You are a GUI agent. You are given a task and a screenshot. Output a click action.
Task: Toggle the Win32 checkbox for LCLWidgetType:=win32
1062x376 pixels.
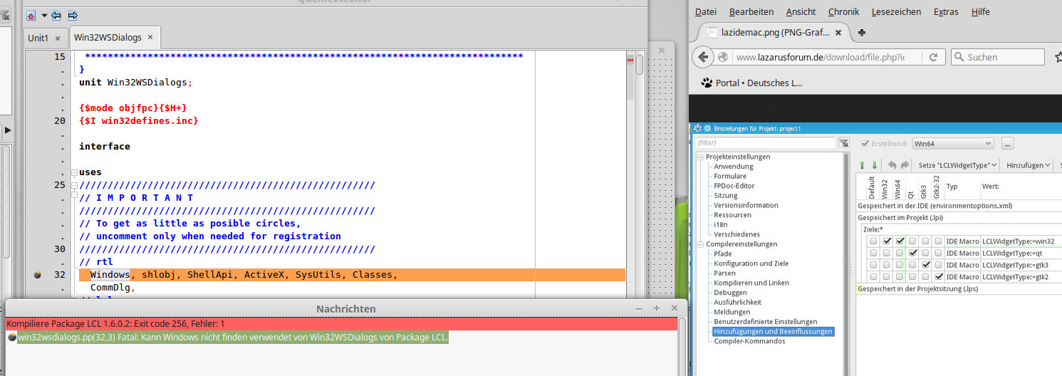pos(887,241)
